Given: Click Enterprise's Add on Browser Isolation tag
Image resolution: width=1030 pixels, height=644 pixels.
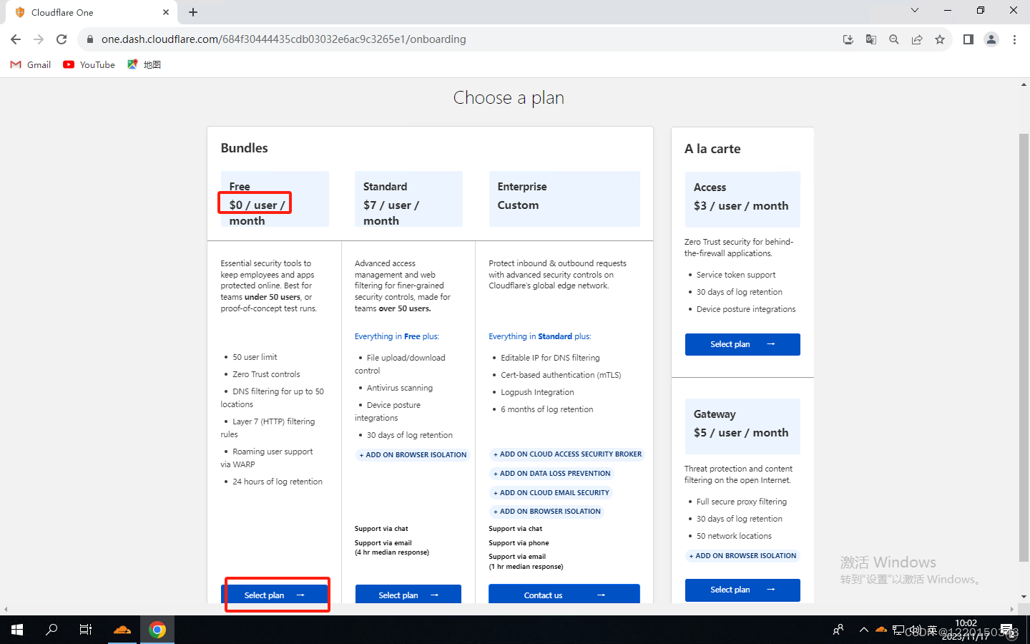Looking at the screenshot, I should click(x=547, y=512).
